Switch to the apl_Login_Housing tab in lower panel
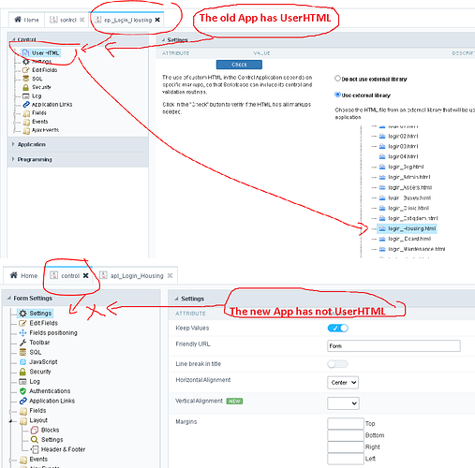This screenshot has width=475, height=468. (x=136, y=276)
